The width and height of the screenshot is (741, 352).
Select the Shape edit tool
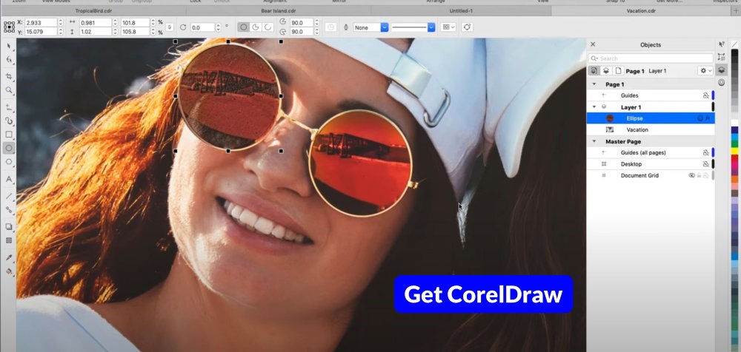(8, 60)
